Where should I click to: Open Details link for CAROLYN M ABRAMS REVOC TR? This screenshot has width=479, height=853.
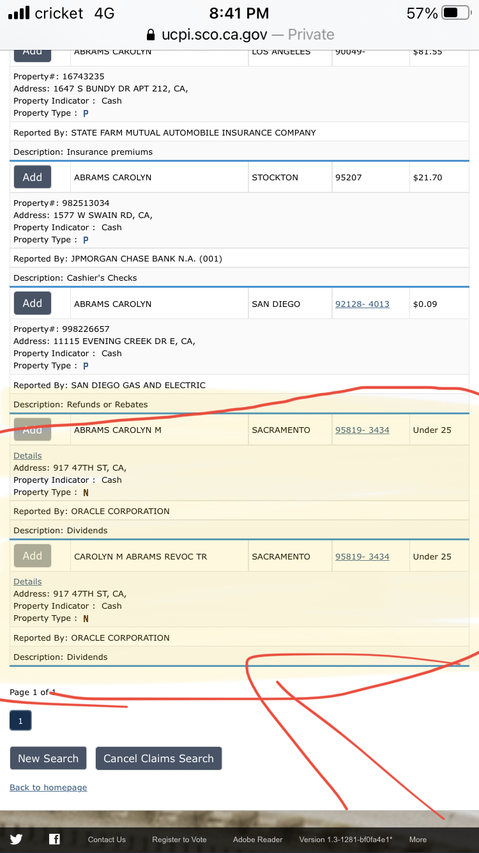point(27,582)
